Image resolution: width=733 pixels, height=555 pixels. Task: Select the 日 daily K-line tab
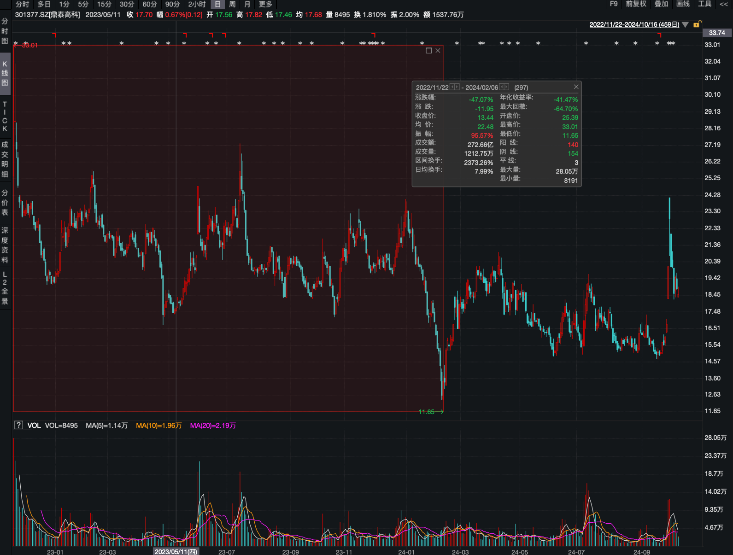(217, 4)
